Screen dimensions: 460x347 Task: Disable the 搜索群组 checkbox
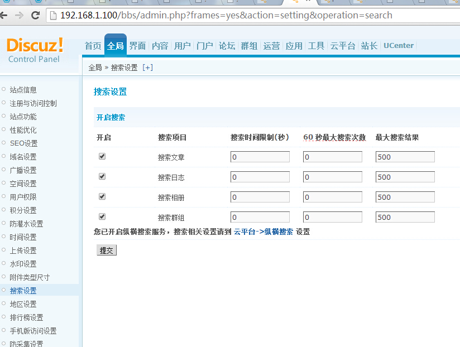click(x=102, y=216)
